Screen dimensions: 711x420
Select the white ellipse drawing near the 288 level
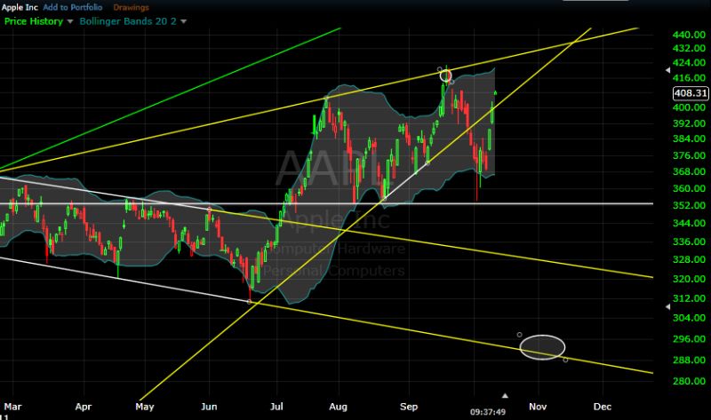(542, 347)
